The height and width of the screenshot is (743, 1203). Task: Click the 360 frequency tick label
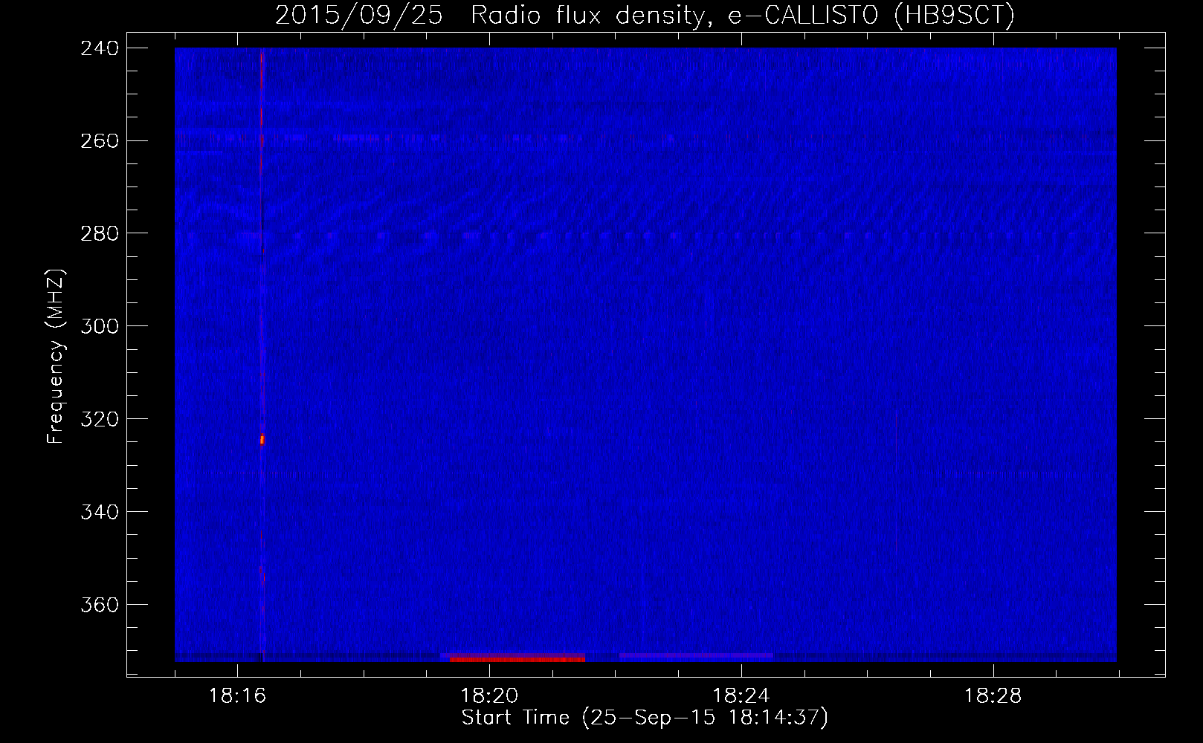point(100,606)
